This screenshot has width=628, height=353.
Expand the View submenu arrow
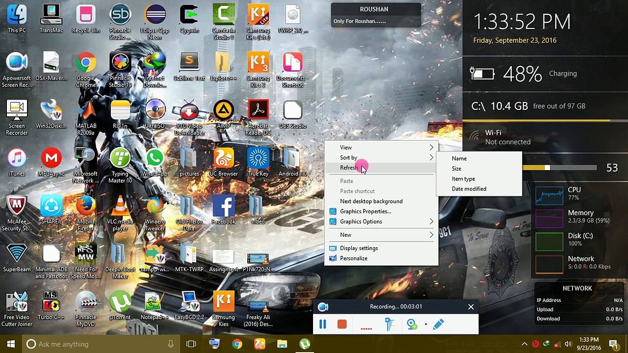pos(431,148)
